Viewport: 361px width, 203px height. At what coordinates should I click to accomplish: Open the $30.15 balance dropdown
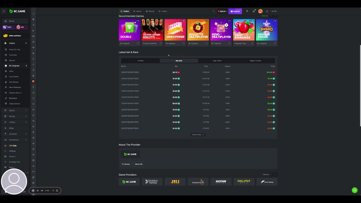tap(223, 11)
